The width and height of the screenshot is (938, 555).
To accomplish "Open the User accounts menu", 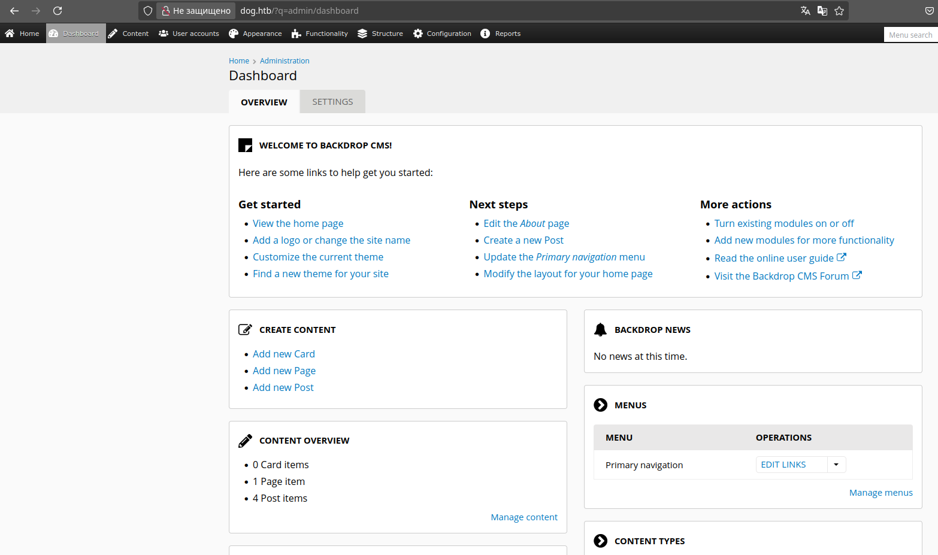I will (x=196, y=34).
